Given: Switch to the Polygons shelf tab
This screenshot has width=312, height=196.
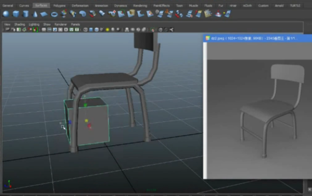Looking at the screenshot, I should pos(59,5).
